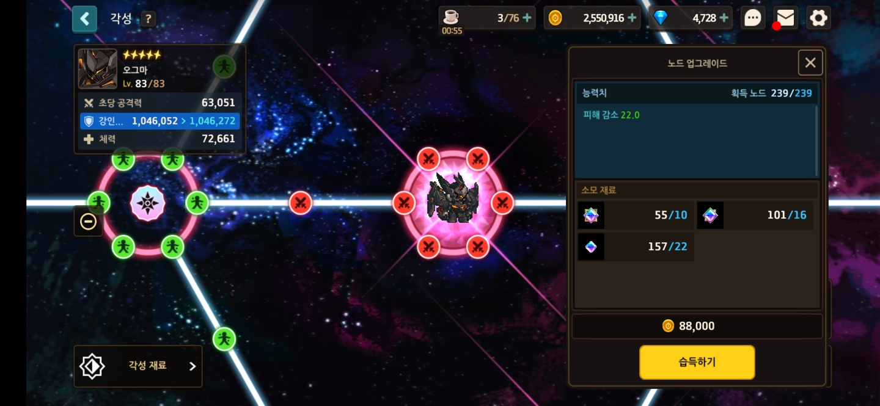The image size is (880, 406).
Task: Select the white star core node
Action: pos(148,203)
